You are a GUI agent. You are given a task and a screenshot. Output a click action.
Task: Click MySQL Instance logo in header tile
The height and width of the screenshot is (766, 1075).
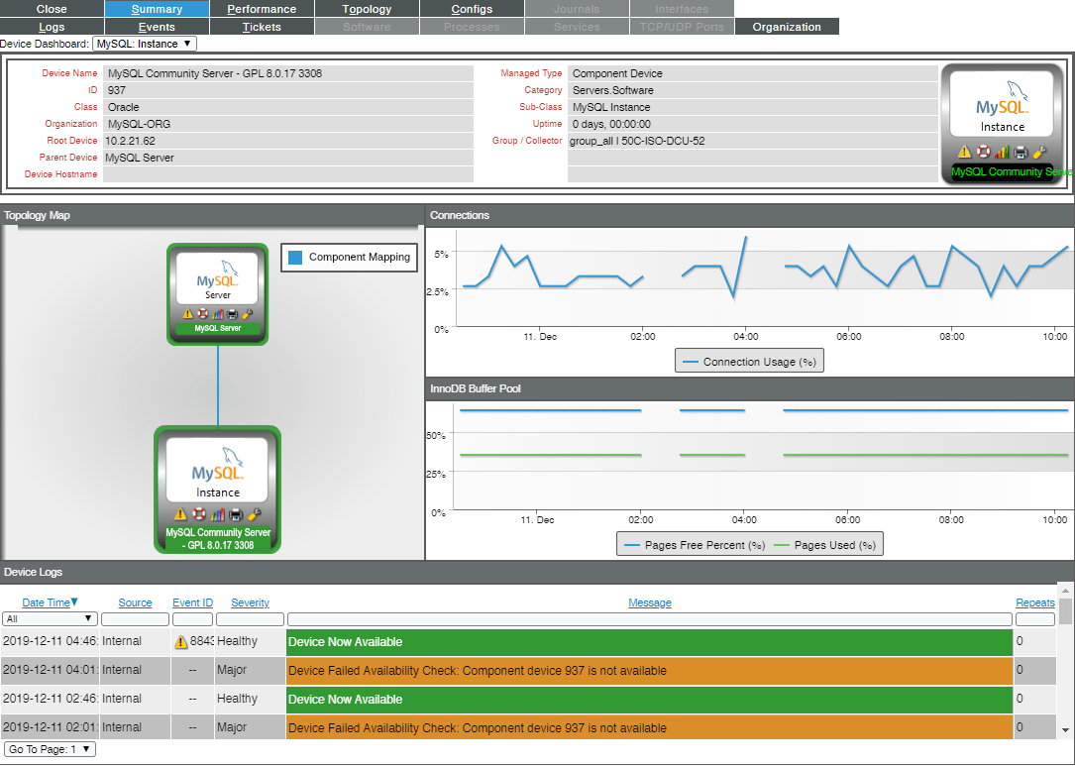pos(1002,104)
